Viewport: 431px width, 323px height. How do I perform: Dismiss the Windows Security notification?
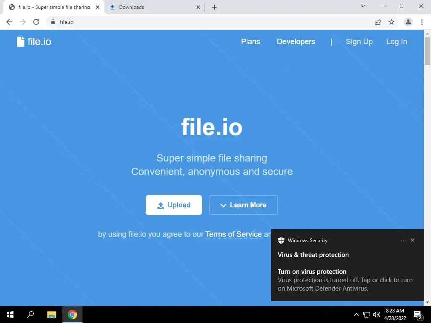412,240
